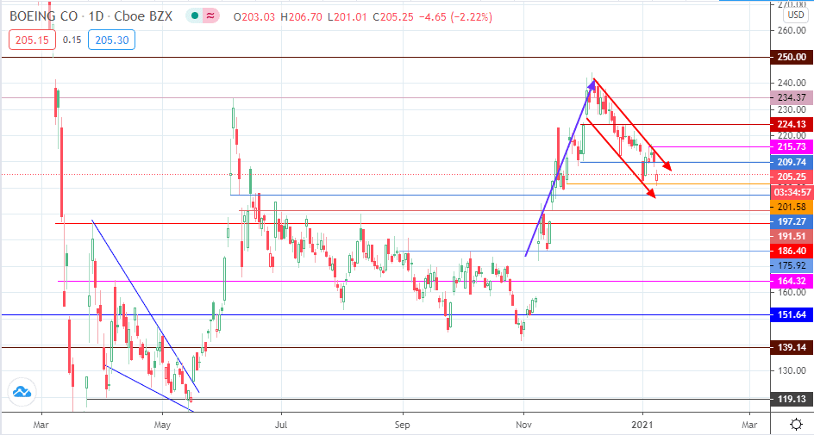814x435 pixels.
Task: Select the red 186.40 price label
Action: pyautogui.click(x=792, y=251)
